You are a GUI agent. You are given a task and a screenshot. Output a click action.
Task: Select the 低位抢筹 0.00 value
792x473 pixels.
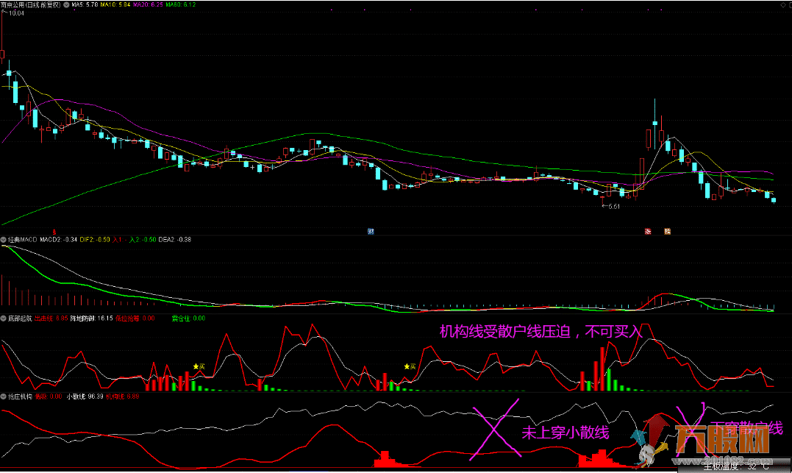[135, 319]
